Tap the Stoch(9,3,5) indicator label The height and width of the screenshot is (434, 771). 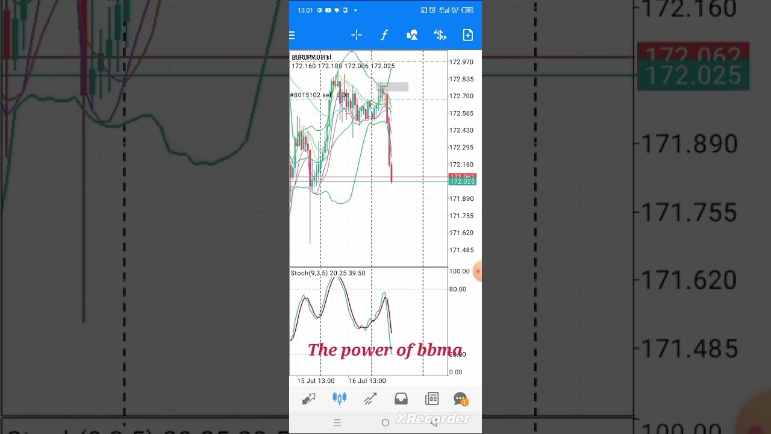point(328,273)
